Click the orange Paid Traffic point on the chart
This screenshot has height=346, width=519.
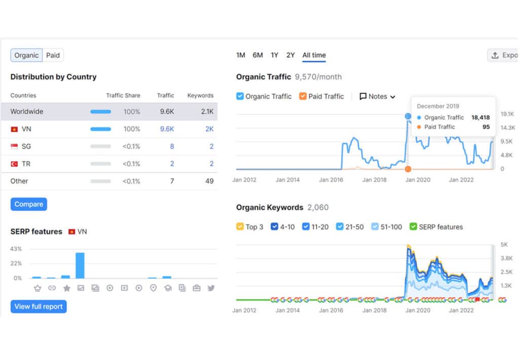point(408,169)
